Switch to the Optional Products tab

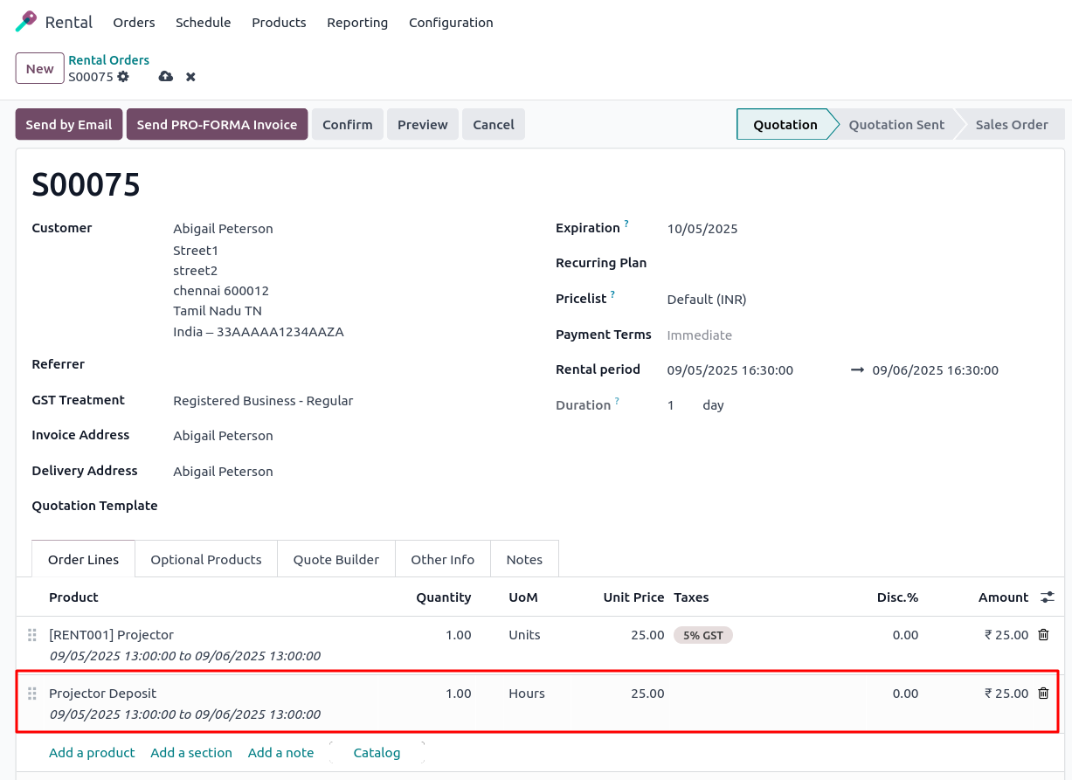click(206, 560)
